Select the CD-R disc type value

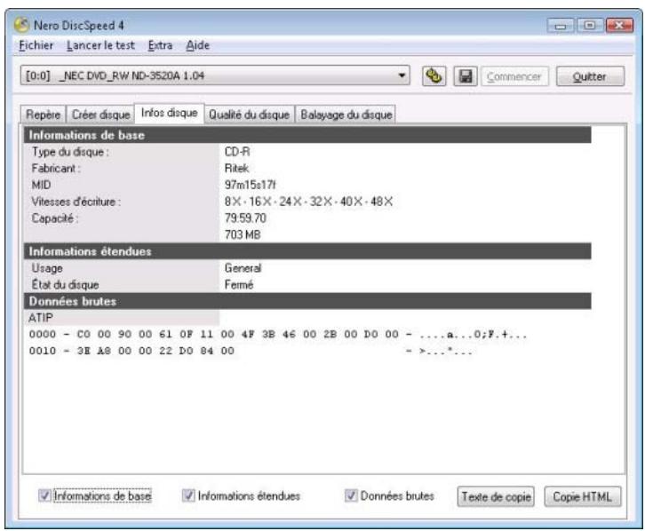[x=237, y=152]
